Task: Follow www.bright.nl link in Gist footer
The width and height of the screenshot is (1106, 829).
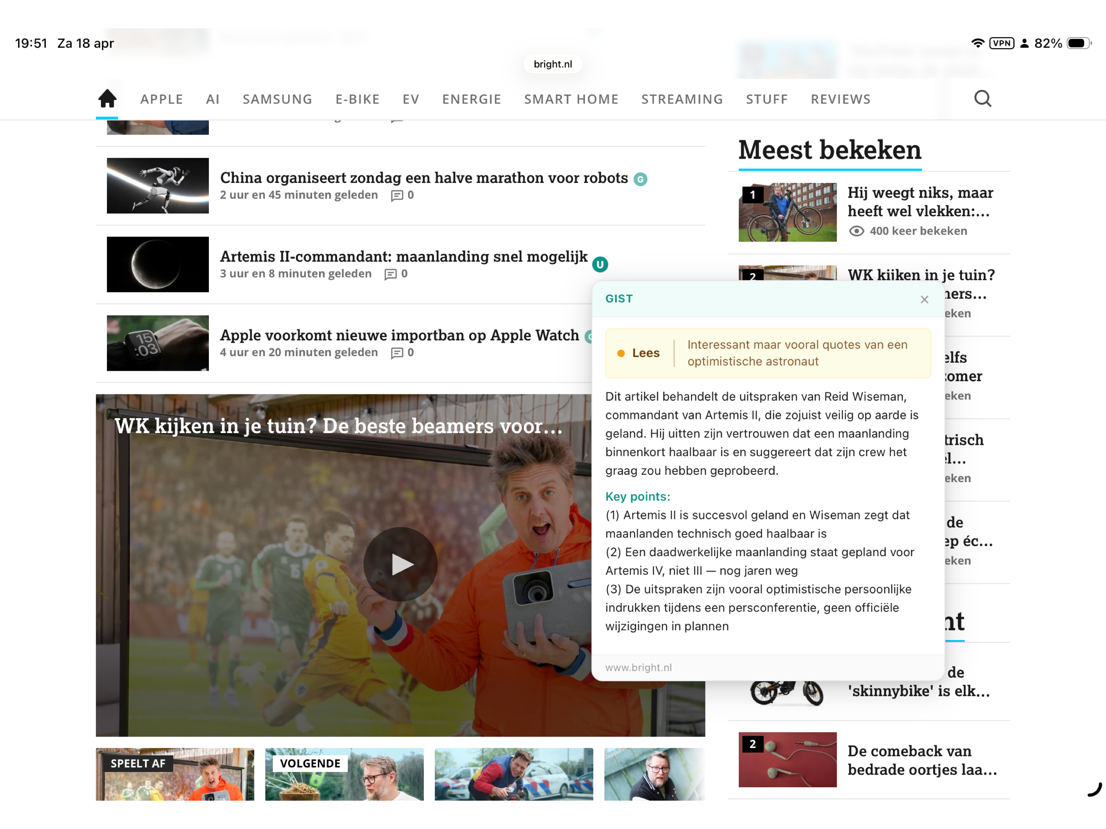Action: (638, 667)
